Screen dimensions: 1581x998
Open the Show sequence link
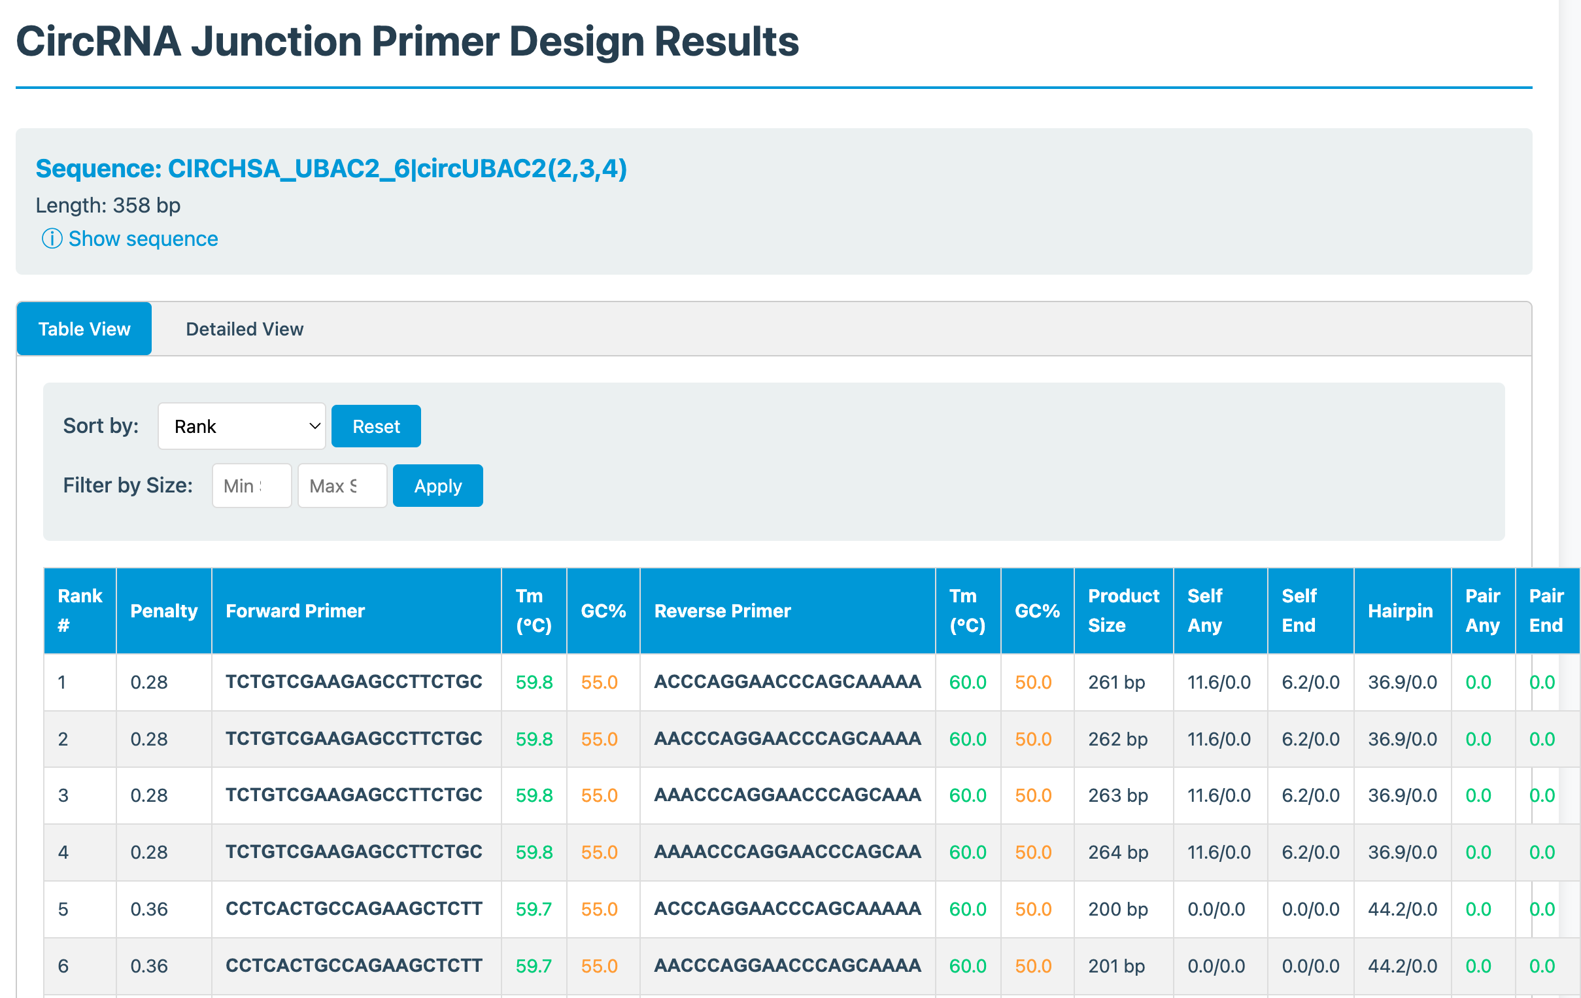(x=143, y=238)
